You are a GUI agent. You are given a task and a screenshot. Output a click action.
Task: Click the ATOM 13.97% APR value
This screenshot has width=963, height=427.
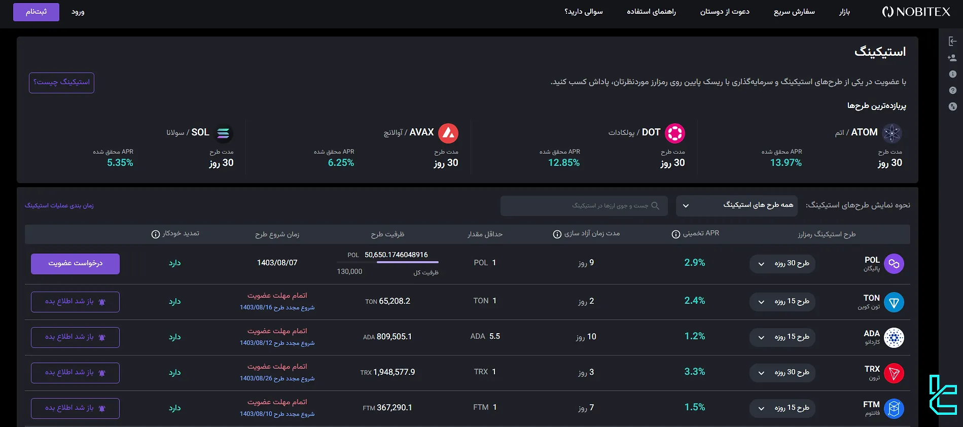pos(786,163)
